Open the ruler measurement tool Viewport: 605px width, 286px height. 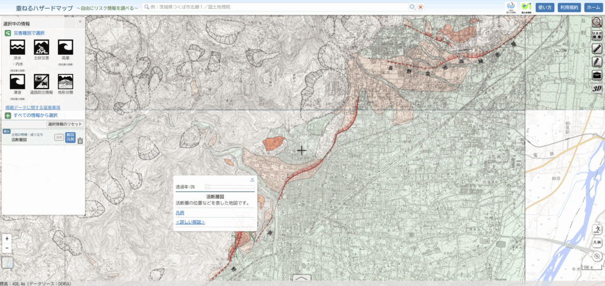(597, 48)
